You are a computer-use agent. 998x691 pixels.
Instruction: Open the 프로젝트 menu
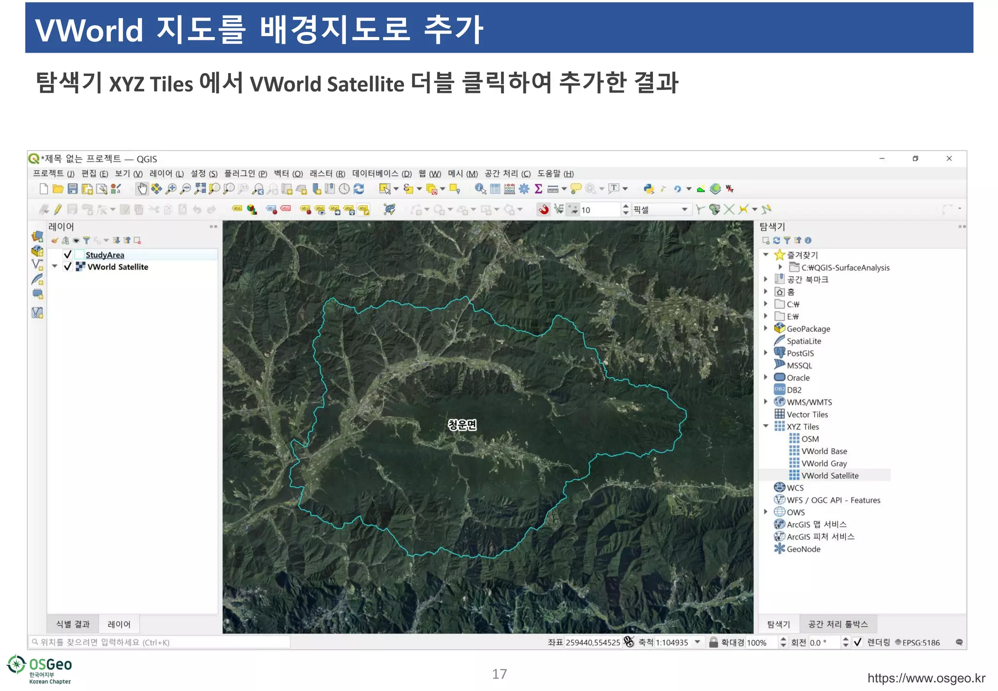point(53,173)
